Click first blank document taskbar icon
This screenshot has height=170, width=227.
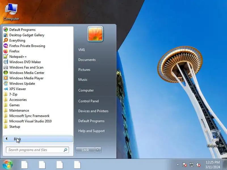[24, 165]
